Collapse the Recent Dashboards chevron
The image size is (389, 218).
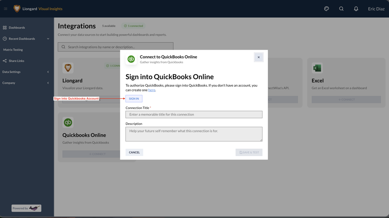click(x=48, y=39)
